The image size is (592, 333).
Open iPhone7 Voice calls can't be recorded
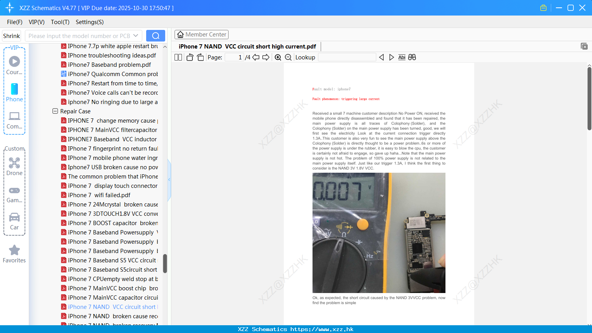[x=109, y=93]
